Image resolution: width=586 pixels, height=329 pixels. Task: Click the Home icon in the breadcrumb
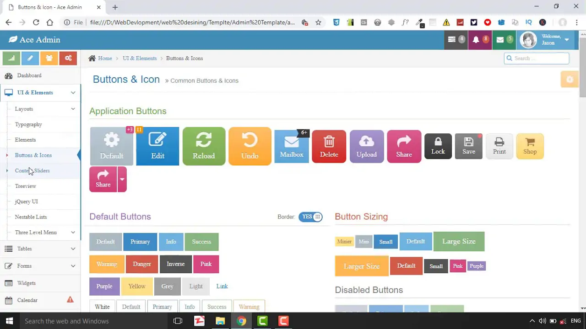click(x=92, y=58)
